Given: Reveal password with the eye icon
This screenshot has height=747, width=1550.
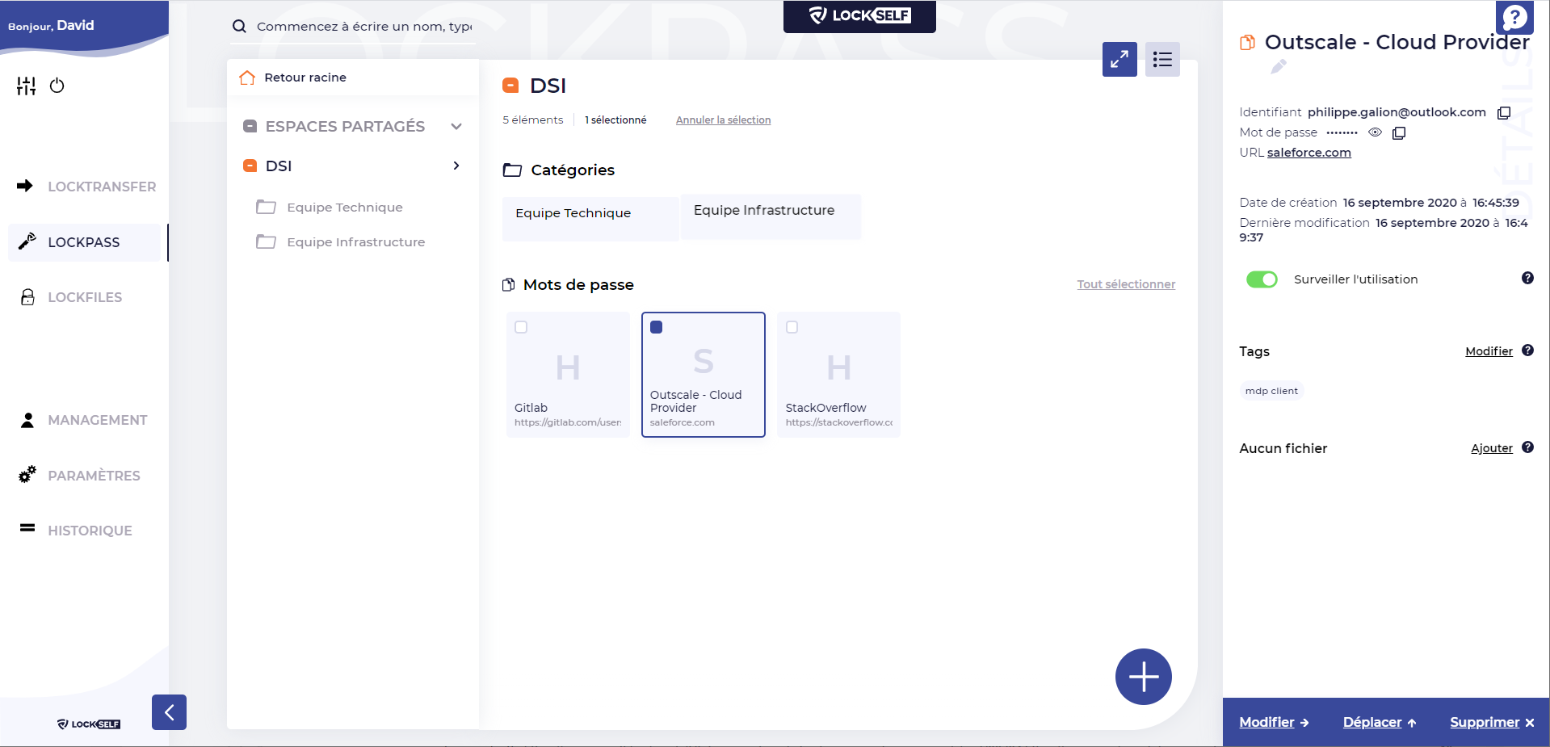Looking at the screenshot, I should click(1375, 132).
